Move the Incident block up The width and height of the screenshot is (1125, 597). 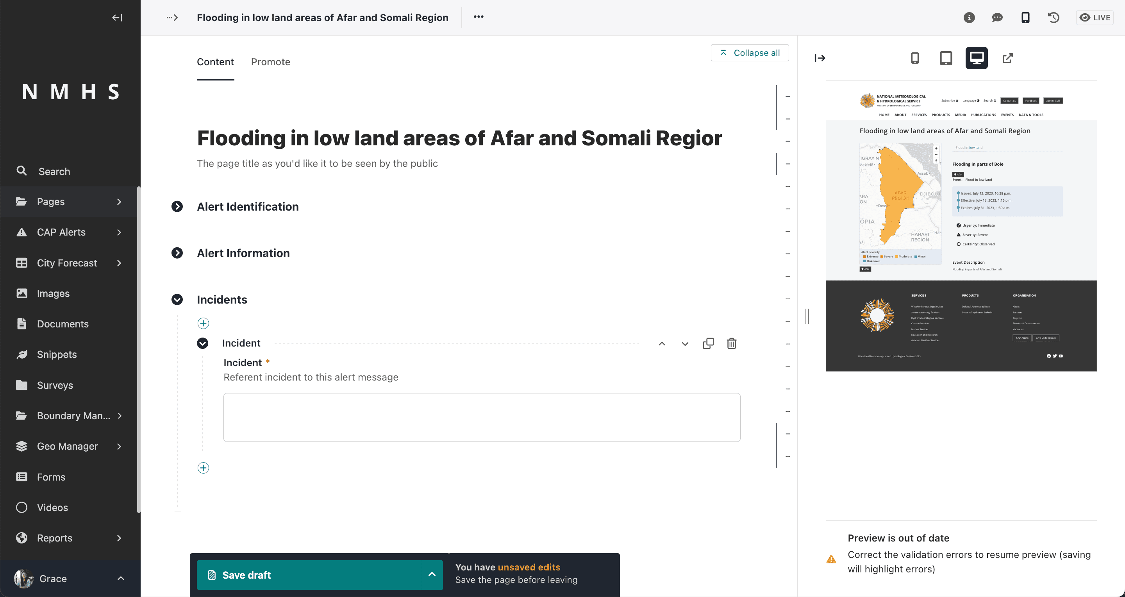pyautogui.click(x=662, y=344)
